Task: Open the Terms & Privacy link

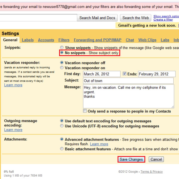Action: click(152, 172)
